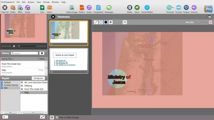
Task: Click the display toggle icon in Telestrator header
Action: point(210,17)
